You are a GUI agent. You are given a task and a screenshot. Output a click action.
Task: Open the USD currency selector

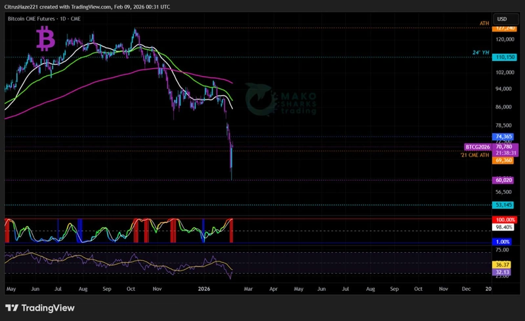(501, 19)
